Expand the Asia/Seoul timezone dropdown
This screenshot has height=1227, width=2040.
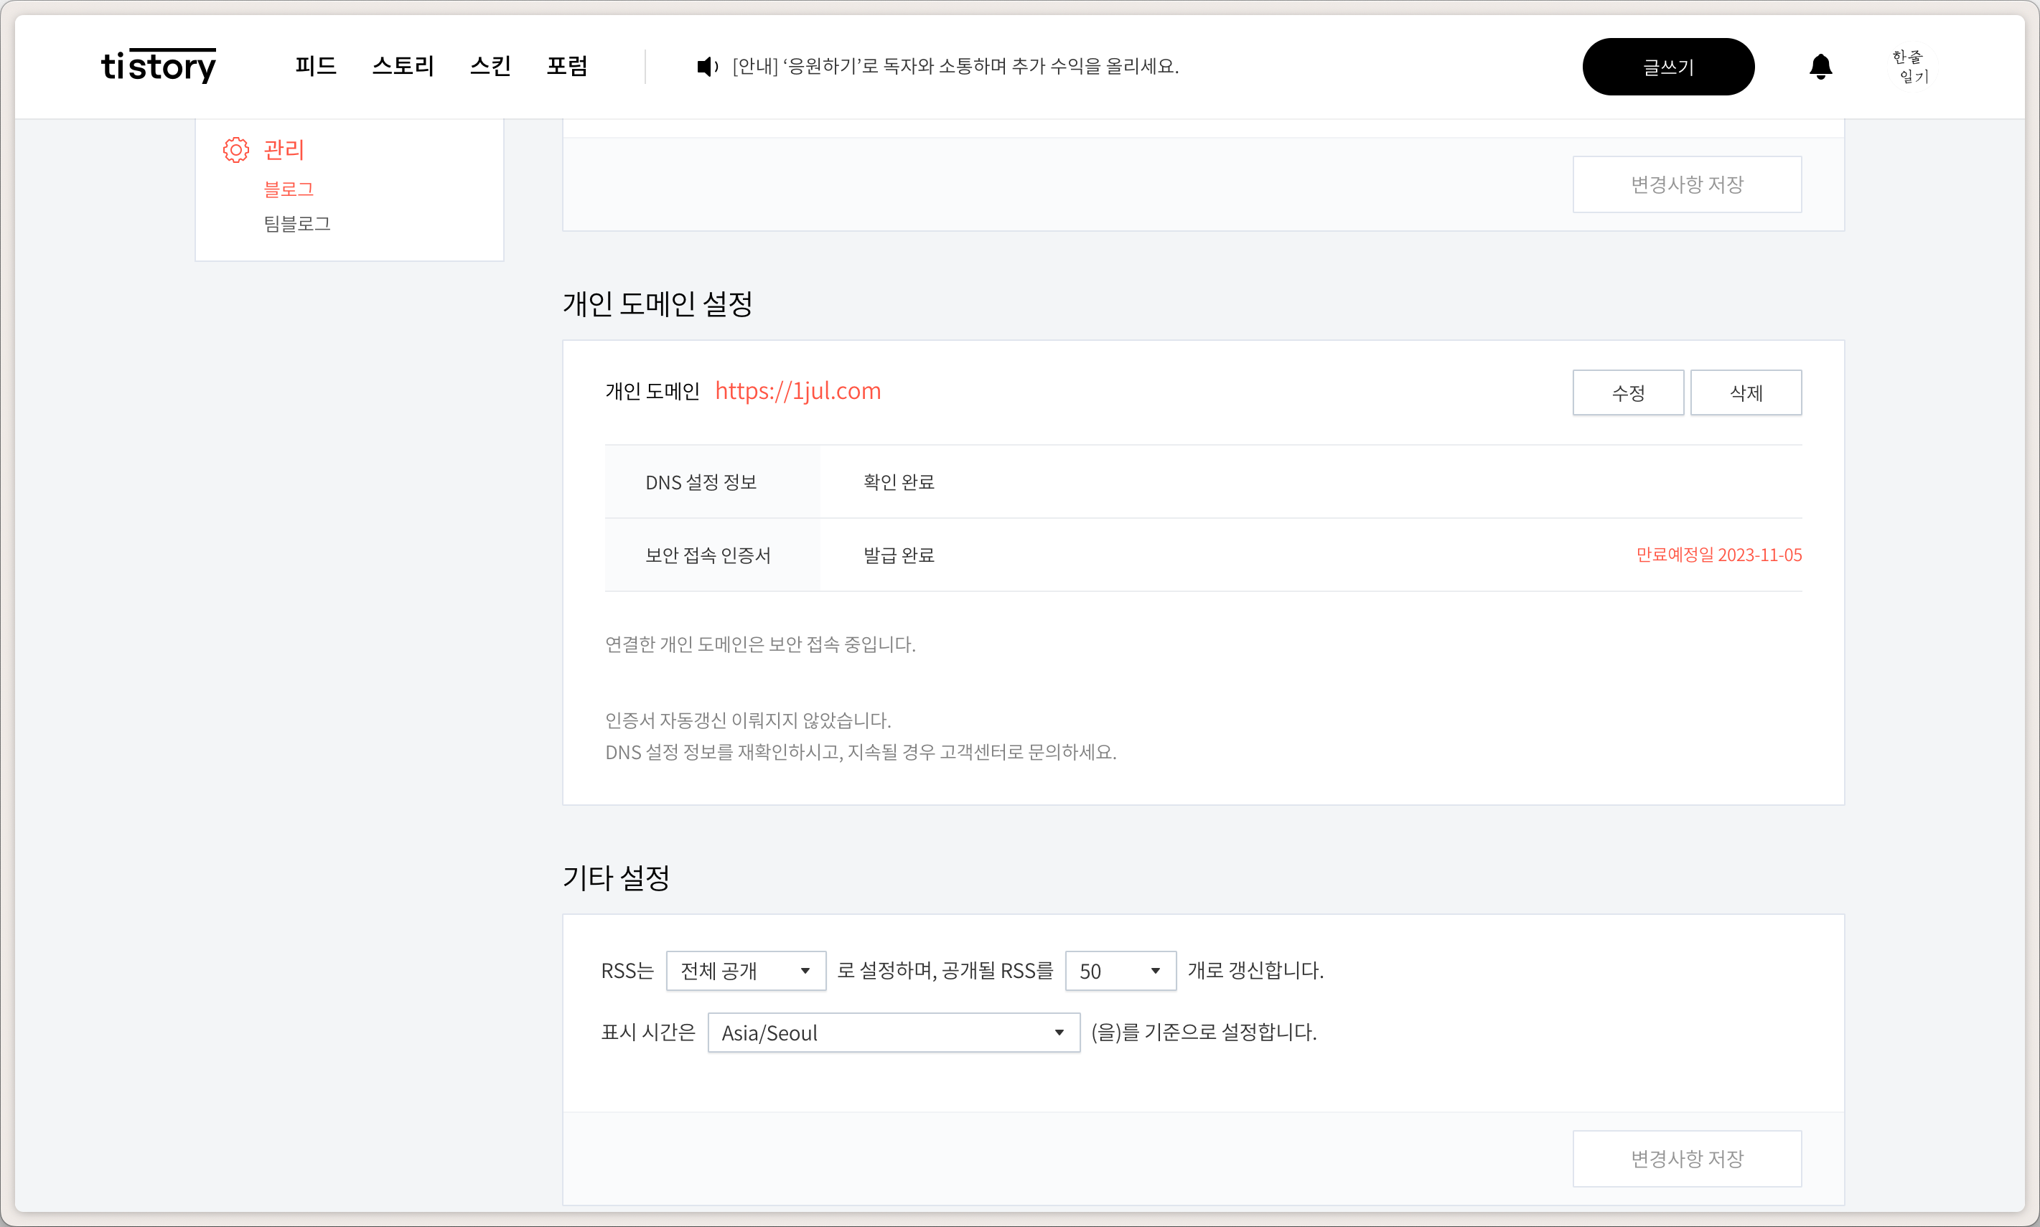tap(893, 1033)
